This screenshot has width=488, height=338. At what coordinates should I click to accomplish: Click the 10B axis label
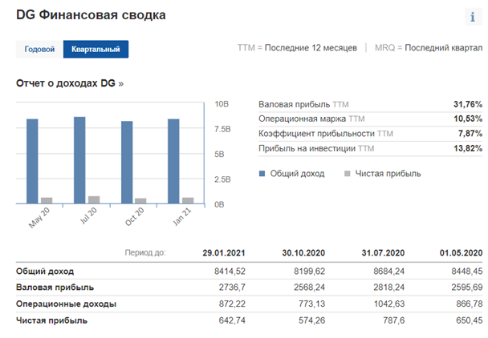[222, 104]
